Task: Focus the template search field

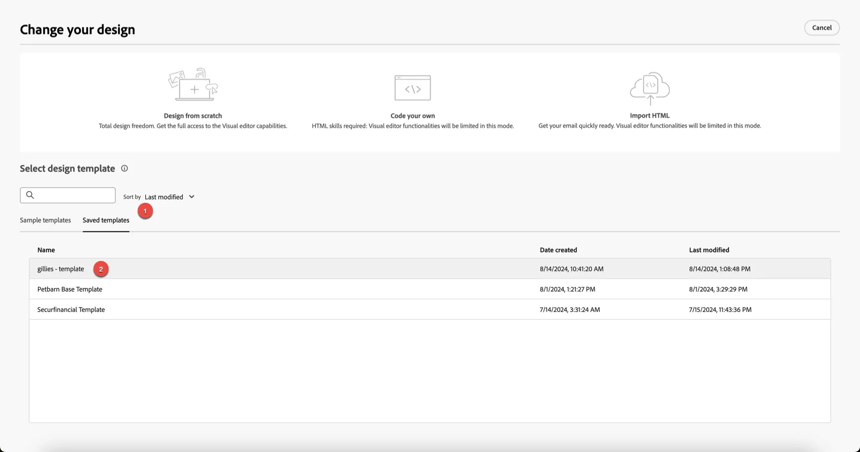Action: [x=68, y=195]
